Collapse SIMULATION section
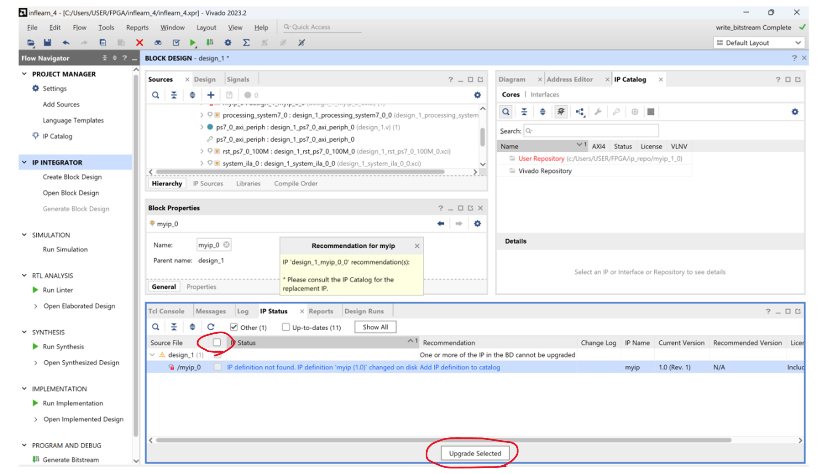832x474 pixels. pyautogui.click(x=24, y=235)
